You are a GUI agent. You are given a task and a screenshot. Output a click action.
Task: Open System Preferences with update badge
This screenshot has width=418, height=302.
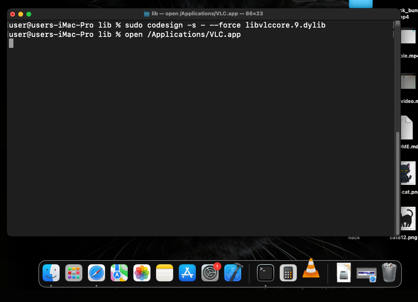(x=210, y=273)
